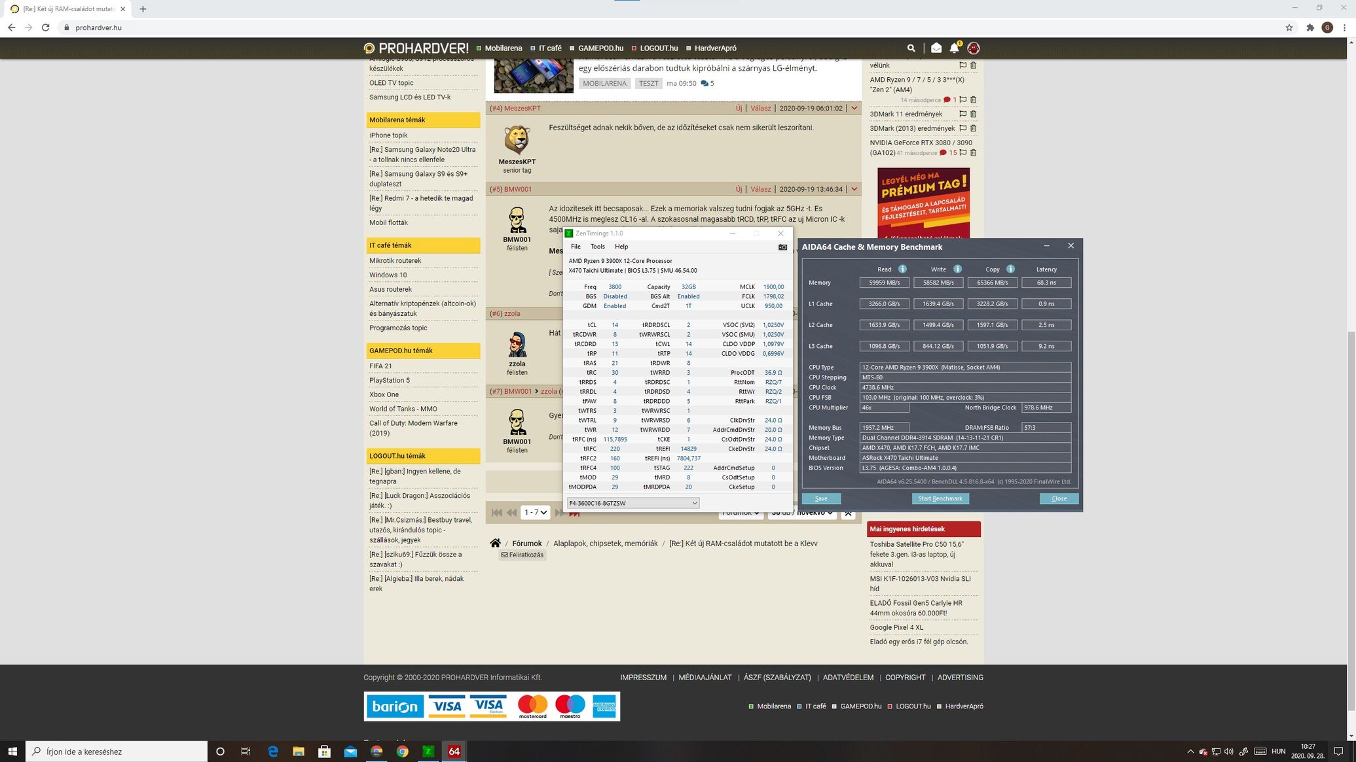Click flag icon for 3DMark (2013) eredmények

(x=962, y=128)
